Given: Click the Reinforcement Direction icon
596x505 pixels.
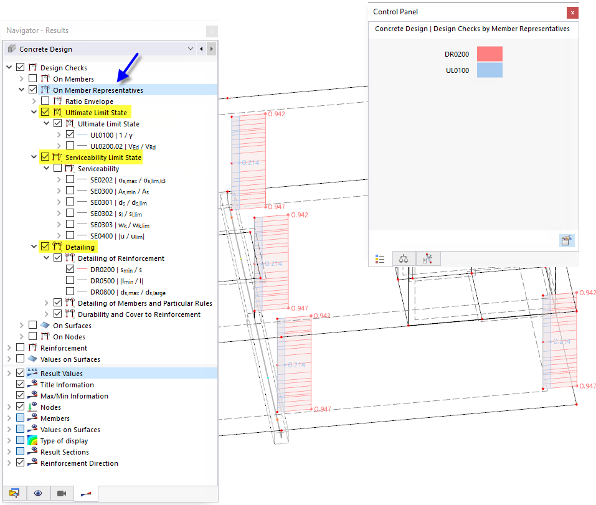Looking at the screenshot, I should pyautogui.click(x=32, y=463).
